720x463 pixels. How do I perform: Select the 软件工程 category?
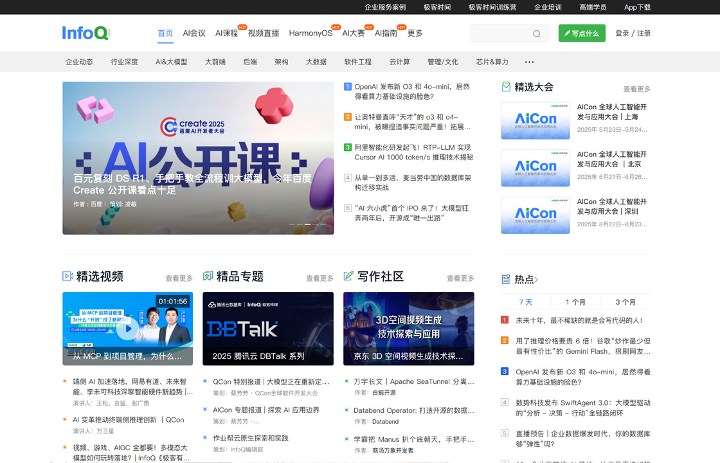[358, 62]
